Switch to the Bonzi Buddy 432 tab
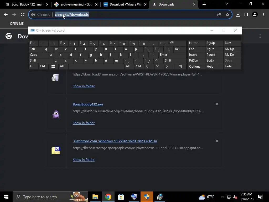Viewport: 269px width, 202px height. tap(27, 4)
